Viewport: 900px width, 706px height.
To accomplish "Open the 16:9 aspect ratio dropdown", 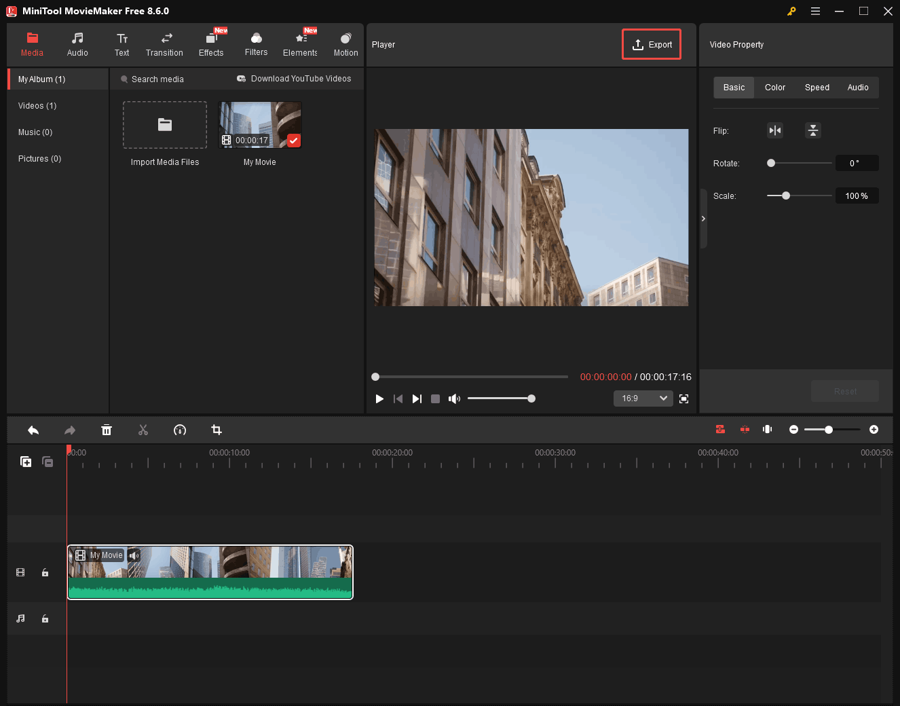I will click(643, 398).
